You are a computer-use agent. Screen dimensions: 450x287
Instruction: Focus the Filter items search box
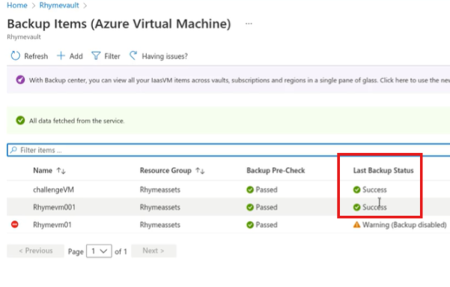pos(228,150)
